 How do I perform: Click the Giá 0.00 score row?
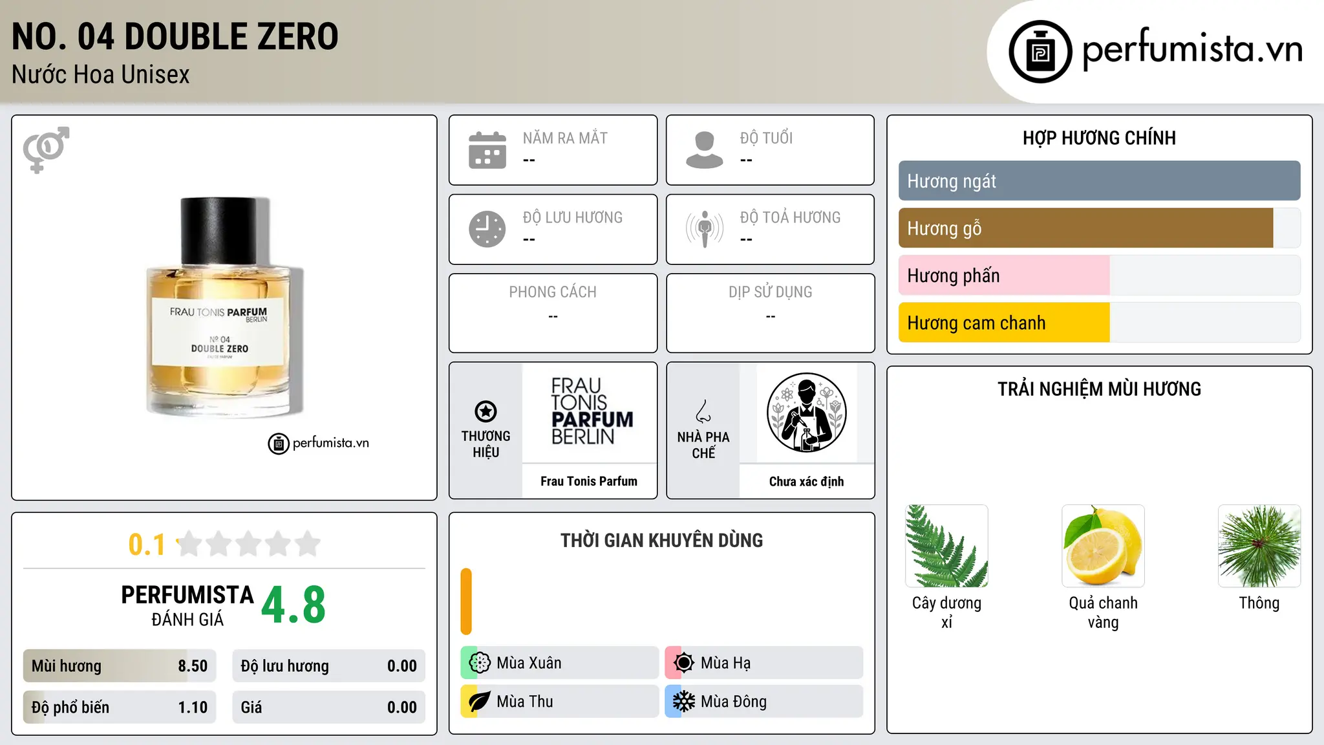coord(328,707)
